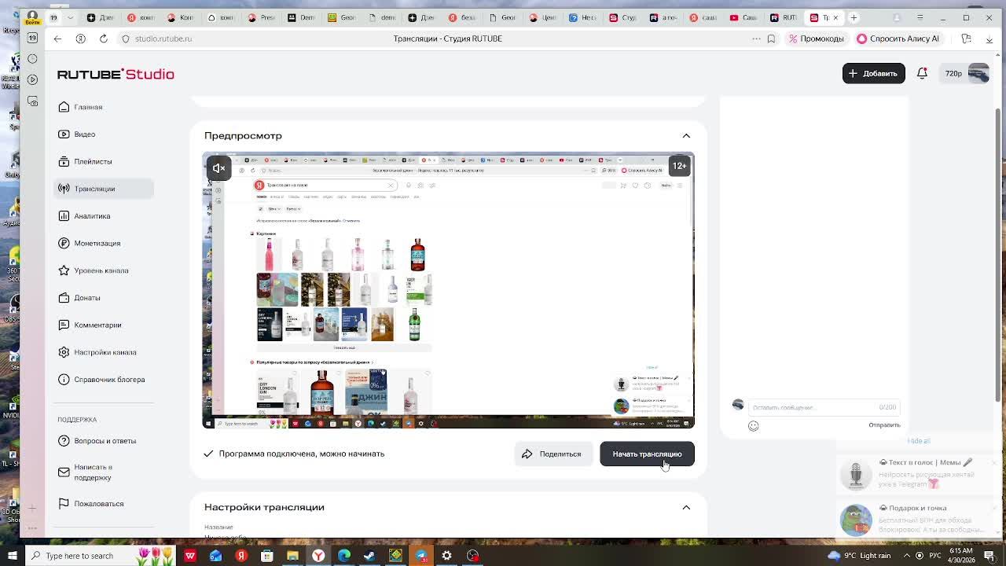Open Плейлисты in the sidebar

[x=103, y=161]
